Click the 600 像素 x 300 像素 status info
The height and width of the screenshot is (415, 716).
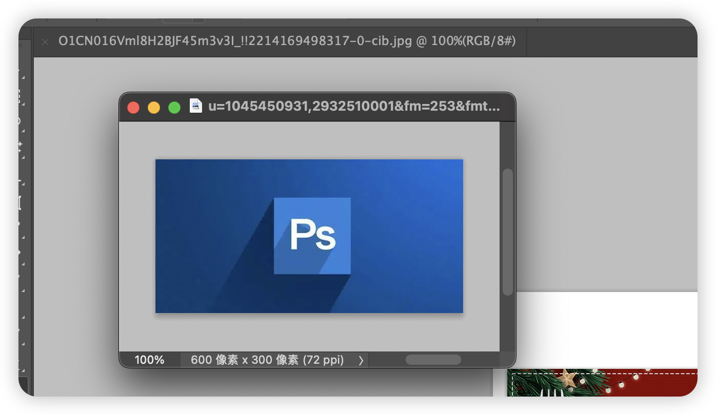[x=267, y=360]
